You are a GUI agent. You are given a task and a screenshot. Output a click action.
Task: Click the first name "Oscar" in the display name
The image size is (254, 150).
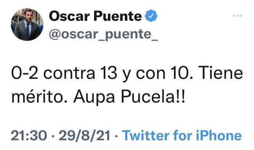69,16
